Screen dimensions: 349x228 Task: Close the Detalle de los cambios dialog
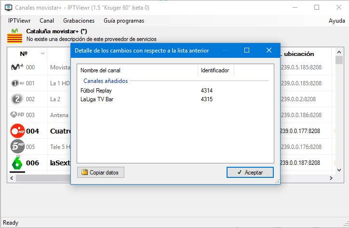click(269, 50)
